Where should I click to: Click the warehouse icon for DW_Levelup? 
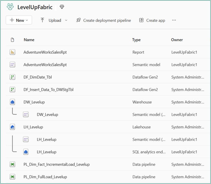click(x=12, y=102)
